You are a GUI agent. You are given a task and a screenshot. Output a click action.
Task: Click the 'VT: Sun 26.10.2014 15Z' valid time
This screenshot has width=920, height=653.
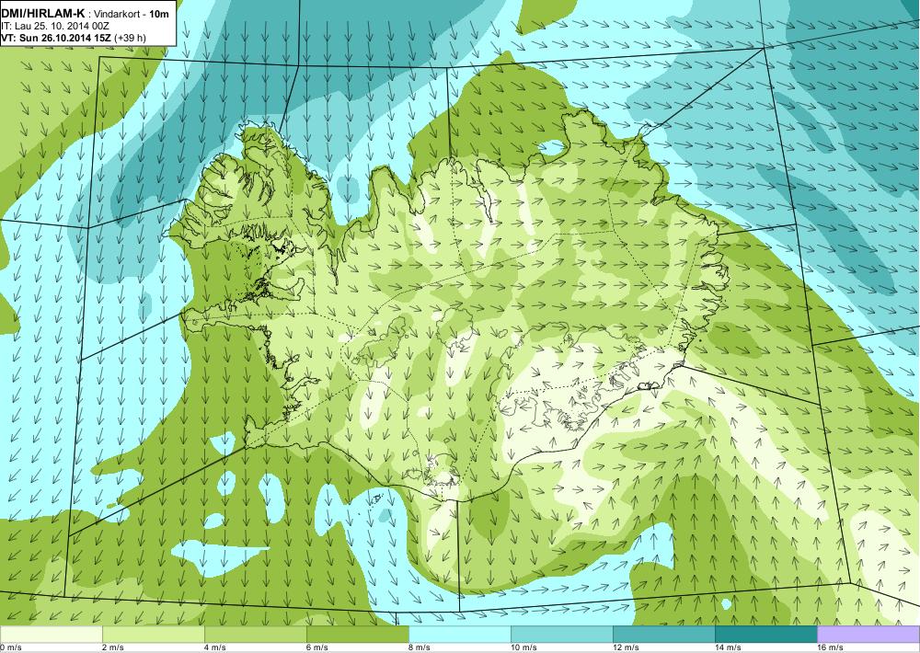[56, 38]
